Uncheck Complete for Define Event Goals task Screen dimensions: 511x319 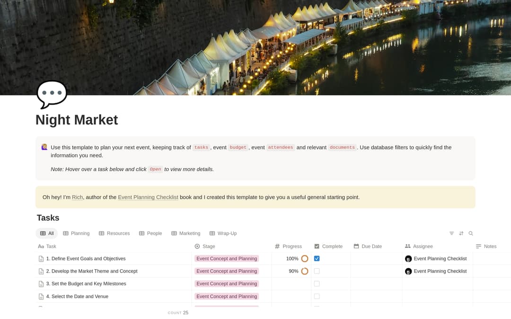click(x=317, y=258)
